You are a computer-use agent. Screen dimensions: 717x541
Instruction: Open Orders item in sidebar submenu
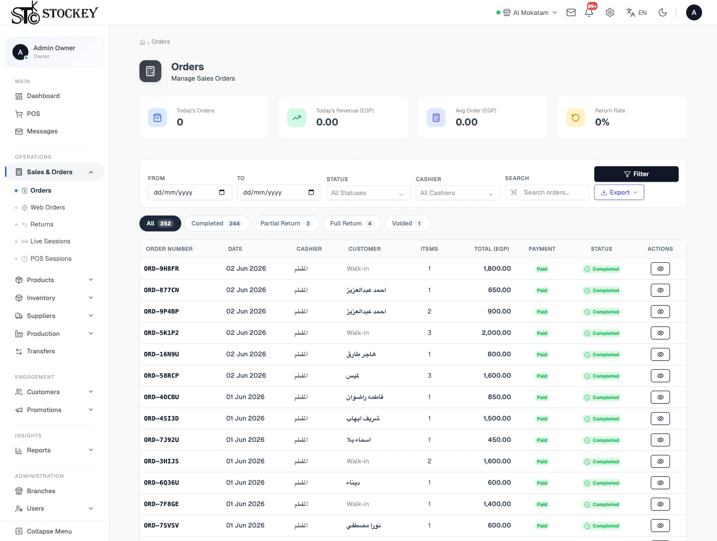(x=41, y=191)
